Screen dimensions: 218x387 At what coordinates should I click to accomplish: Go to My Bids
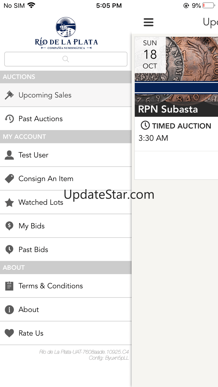pos(66,226)
